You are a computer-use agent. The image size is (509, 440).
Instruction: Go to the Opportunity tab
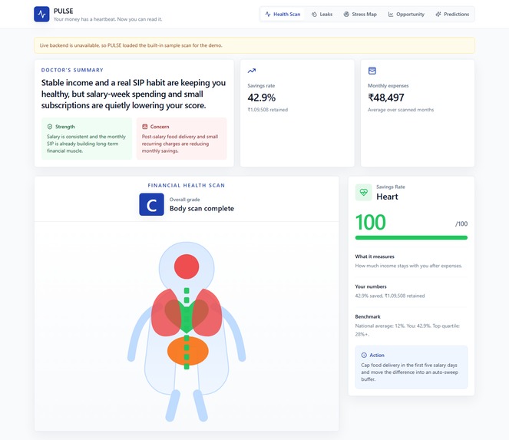pyautogui.click(x=406, y=15)
